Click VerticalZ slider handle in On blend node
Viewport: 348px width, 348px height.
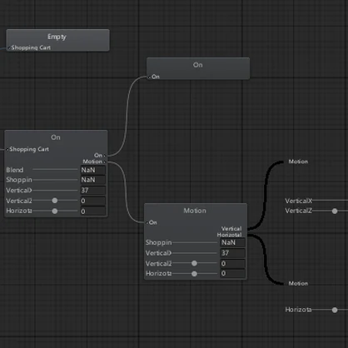pyautogui.click(x=55, y=201)
